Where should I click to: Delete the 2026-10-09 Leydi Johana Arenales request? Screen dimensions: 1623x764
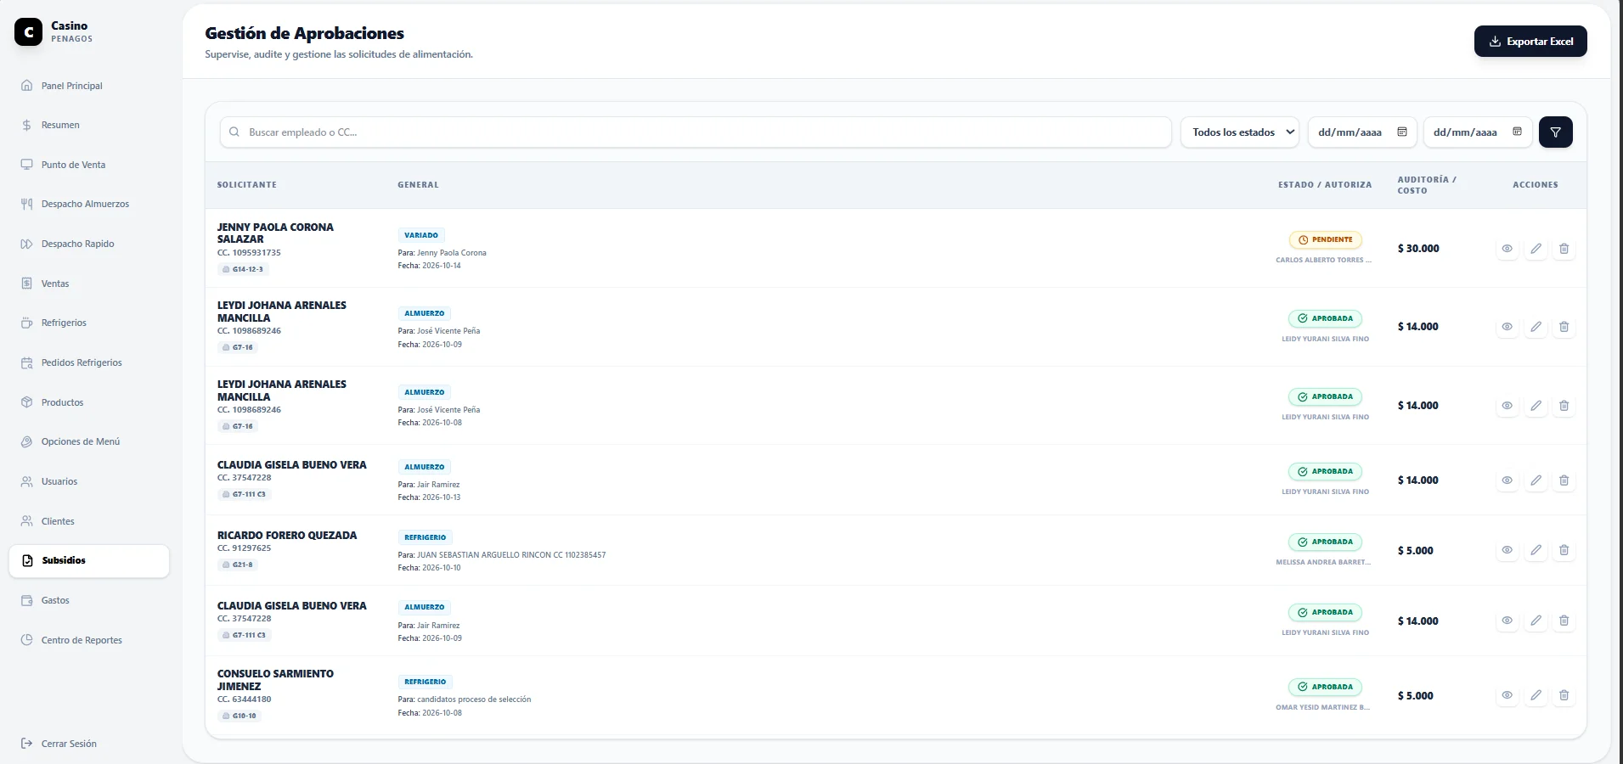coord(1564,327)
